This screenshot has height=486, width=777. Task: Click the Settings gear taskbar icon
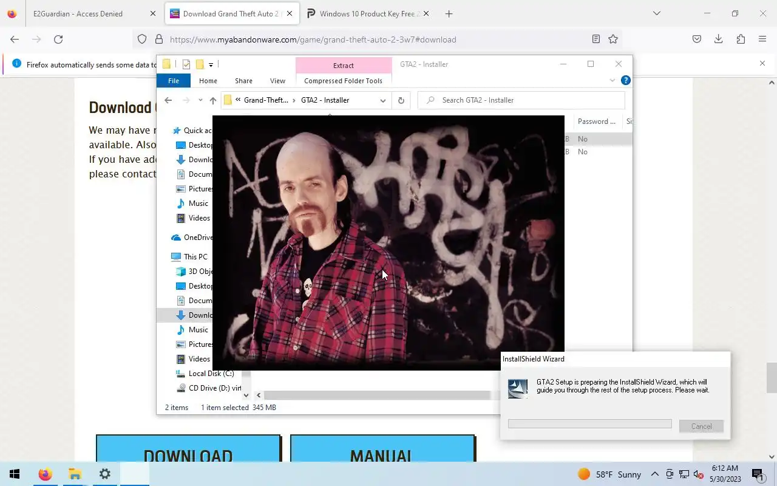pos(104,474)
